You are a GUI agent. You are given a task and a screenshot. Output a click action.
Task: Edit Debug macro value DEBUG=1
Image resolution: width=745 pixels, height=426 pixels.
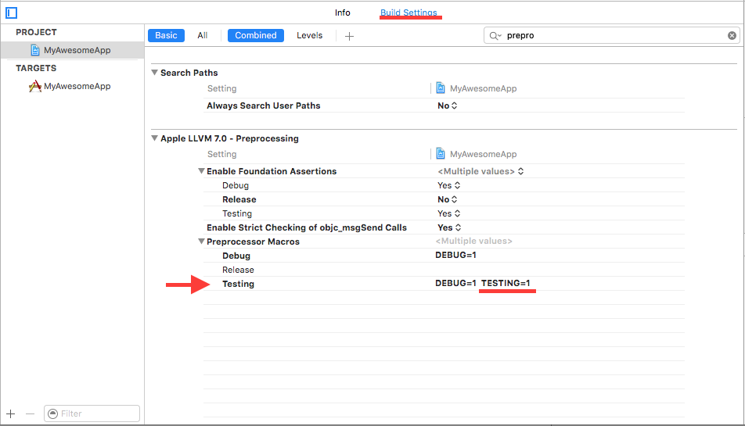pyautogui.click(x=455, y=256)
